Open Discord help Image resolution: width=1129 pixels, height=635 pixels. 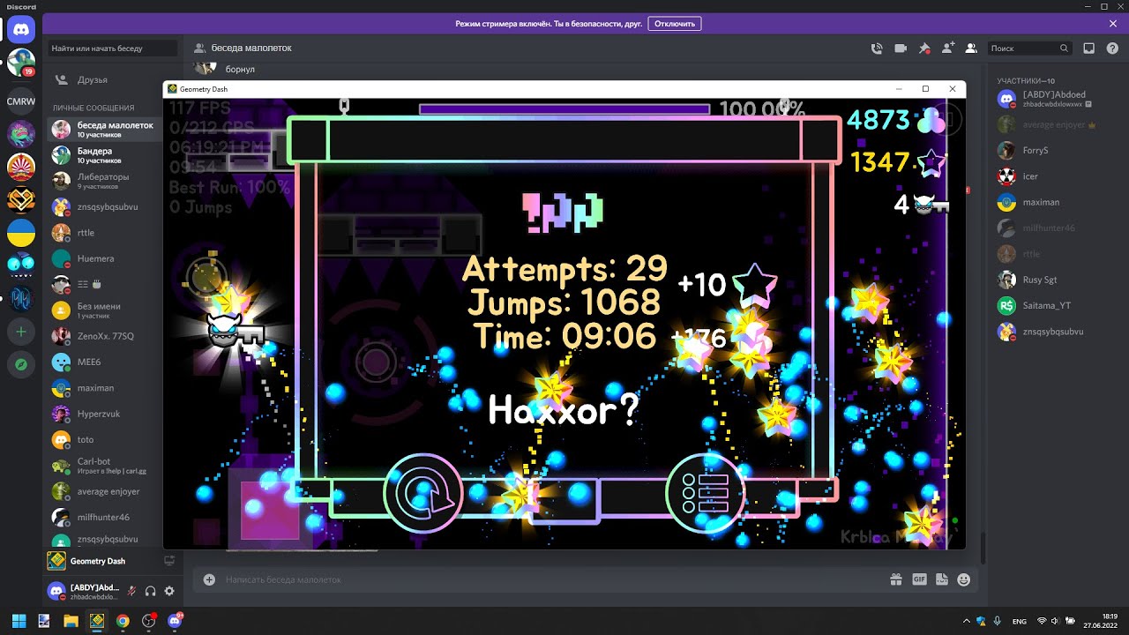1112,49
